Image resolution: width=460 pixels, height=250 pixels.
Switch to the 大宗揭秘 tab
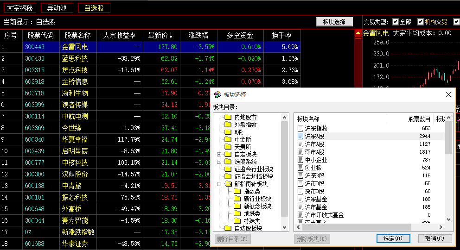20,8
